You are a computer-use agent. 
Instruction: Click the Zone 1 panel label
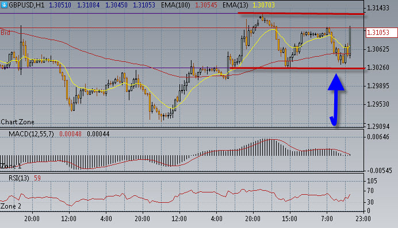pos(11,166)
